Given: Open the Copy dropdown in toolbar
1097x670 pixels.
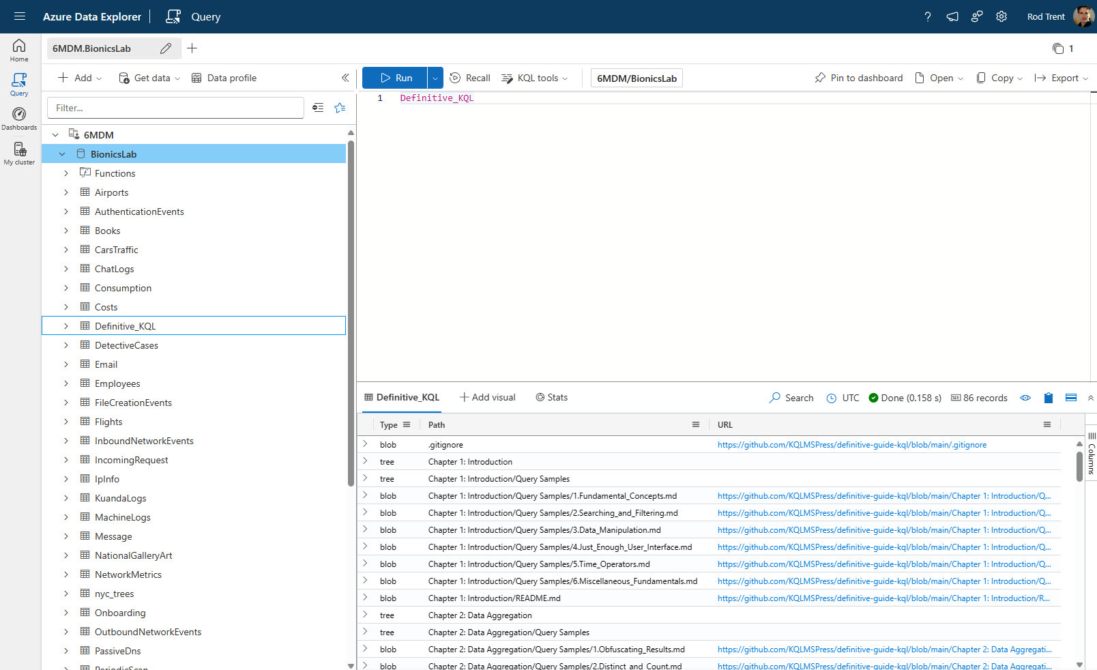Looking at the screenshot, I should pyautogui.click(x=1000, y=78).
